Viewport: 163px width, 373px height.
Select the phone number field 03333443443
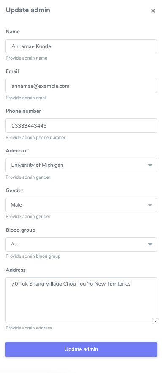pos(81,125)
